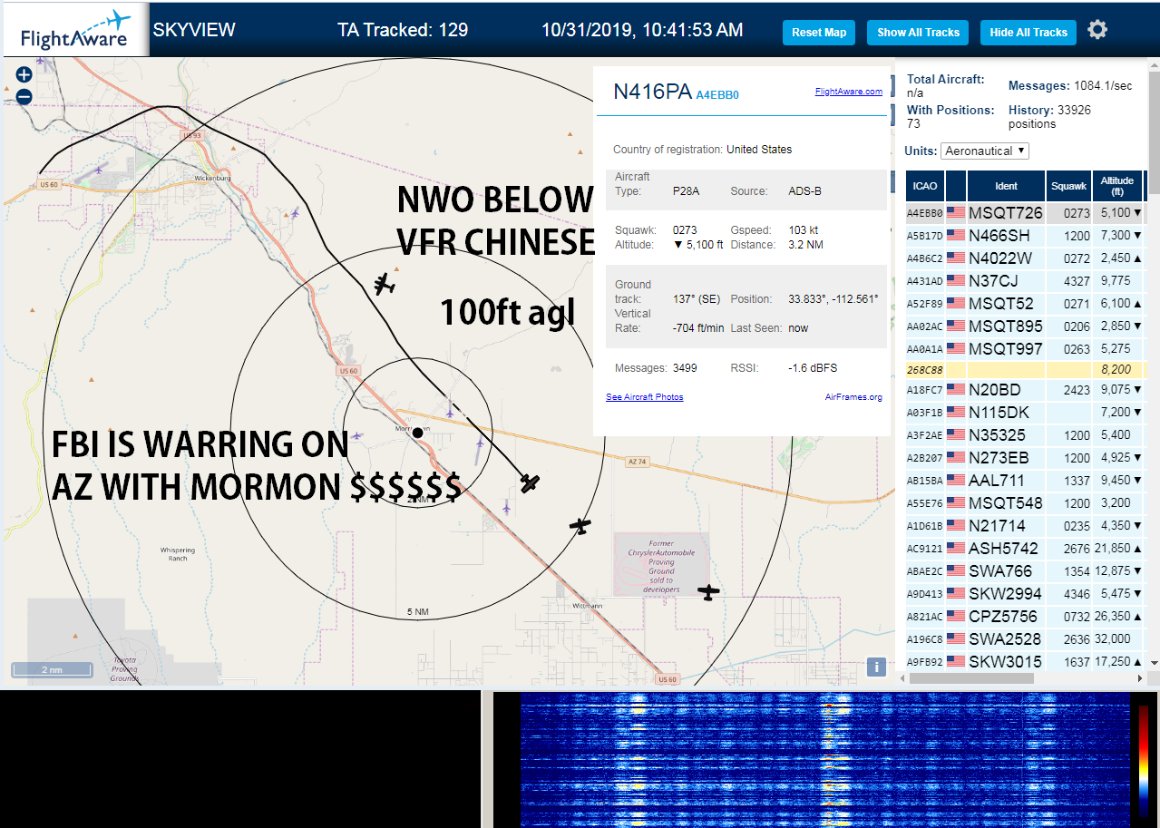Click US flag in SKW3015 row
The width and height of the screenshot is (1160, 828).
tap(956, 661)
